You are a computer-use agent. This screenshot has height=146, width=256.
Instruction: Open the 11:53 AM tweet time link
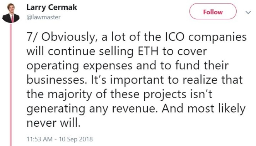tap(39, 139)
